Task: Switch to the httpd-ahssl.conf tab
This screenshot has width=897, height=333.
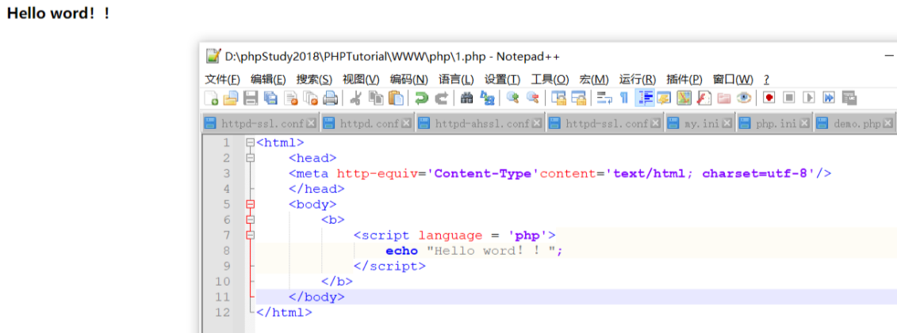Action: pyautogui.click(x=482, y=123)
